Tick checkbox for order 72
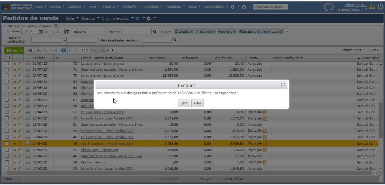 click(x=7, y=64)
